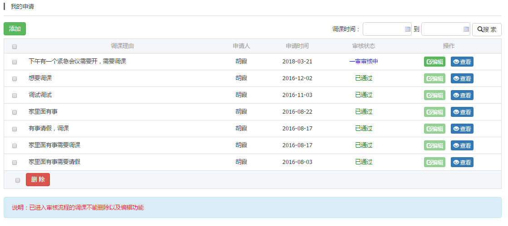View the 2016-08-03 application details
This screenshot has width=508, height=226.
[x=462, y=163]
